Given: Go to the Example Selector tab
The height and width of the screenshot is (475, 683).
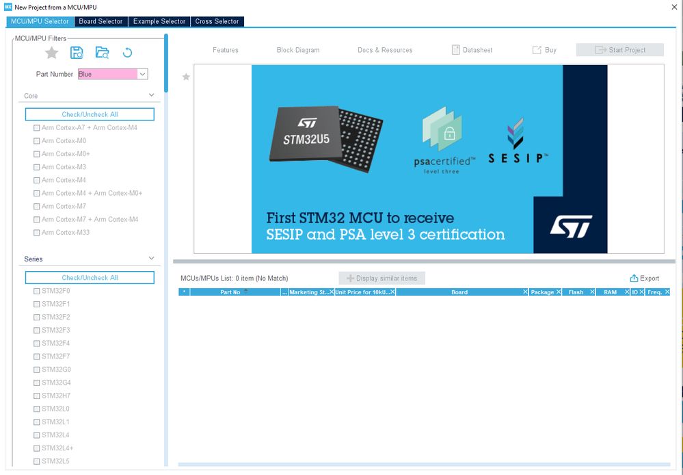Looking at the screenshot, I should (x=159, y=21).
